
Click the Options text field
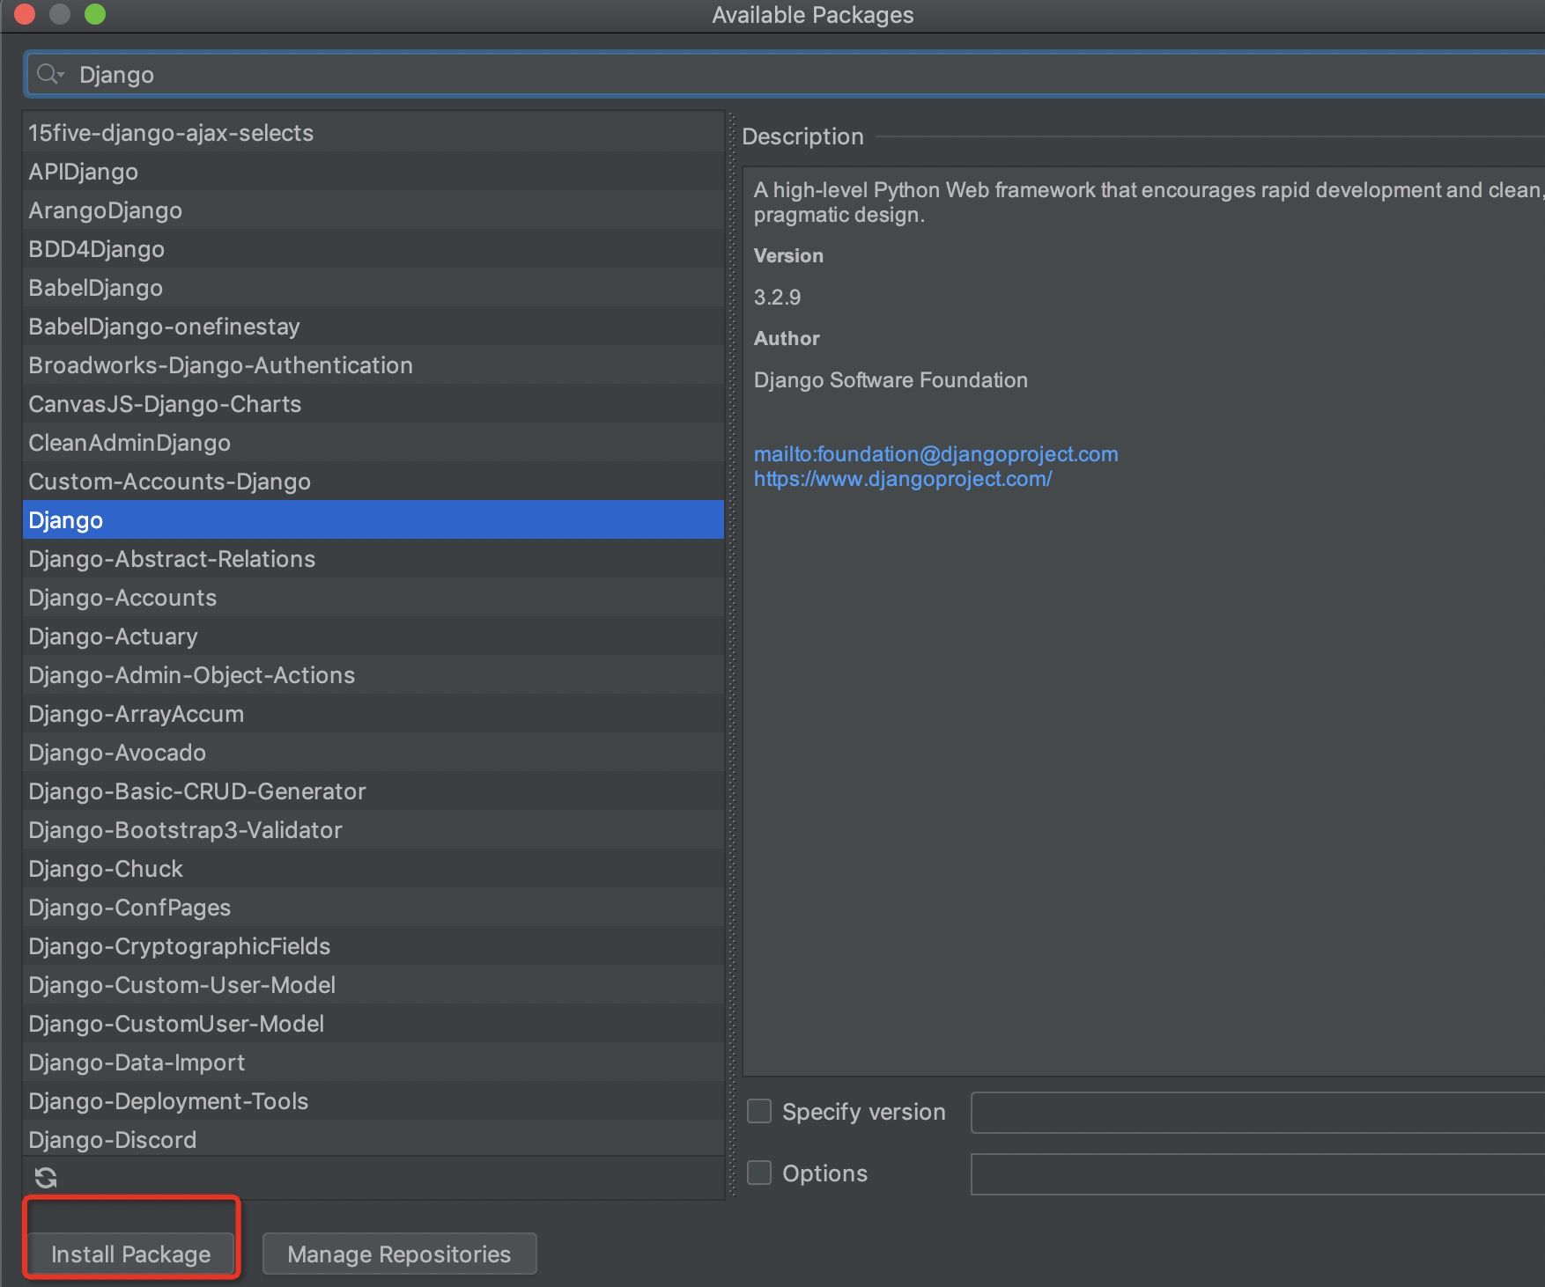[1256, 1173]
